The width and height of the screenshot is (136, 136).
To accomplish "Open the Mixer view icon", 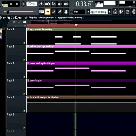I will coord(134,12).
